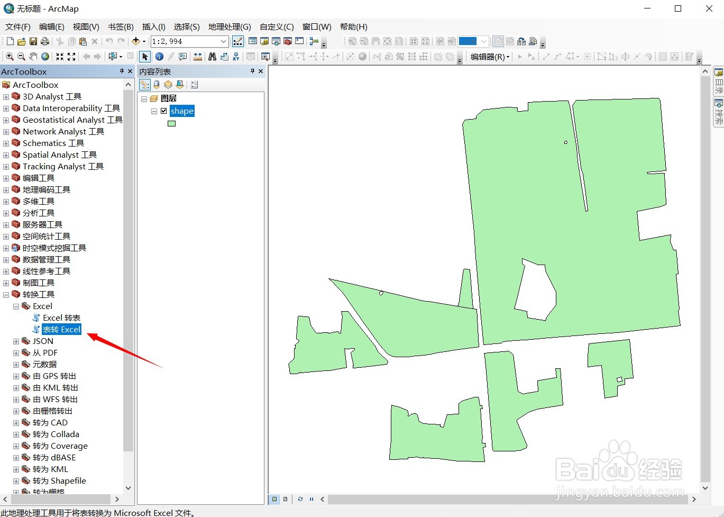Click the Fixed Zoom In icon
The height and width of the screenshot is (517, 724).
pyautogui.click(x=60, y=57)
